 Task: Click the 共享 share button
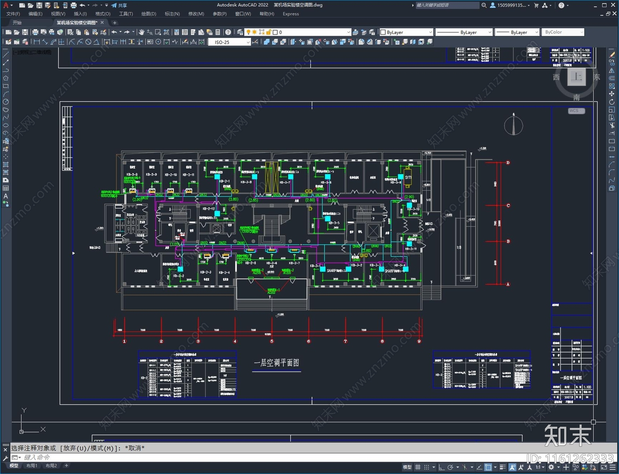click(119, 5)
